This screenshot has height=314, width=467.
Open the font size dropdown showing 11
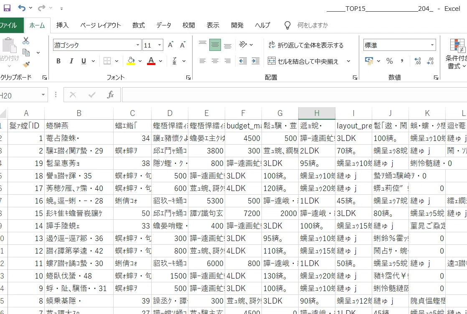click(160, 45)
